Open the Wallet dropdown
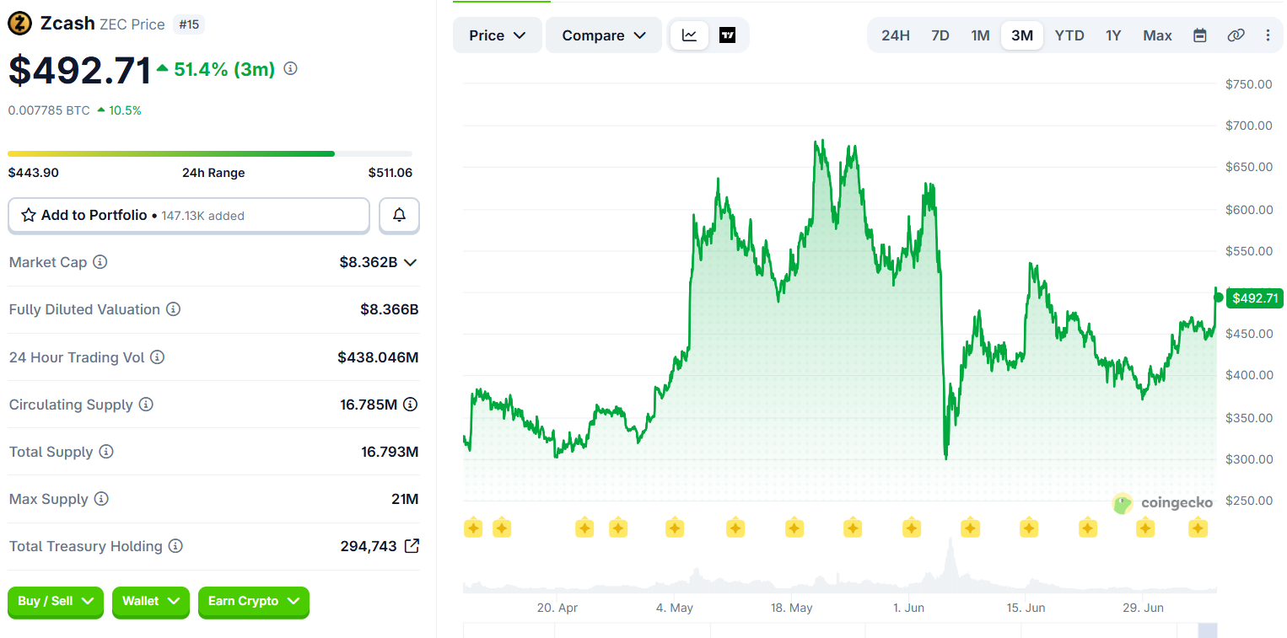Screen dimensions: 1287x638 pyautogui.click(x=151, y=602)
